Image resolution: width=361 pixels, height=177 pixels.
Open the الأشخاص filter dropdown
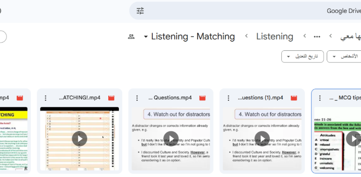tap(344, 56)
